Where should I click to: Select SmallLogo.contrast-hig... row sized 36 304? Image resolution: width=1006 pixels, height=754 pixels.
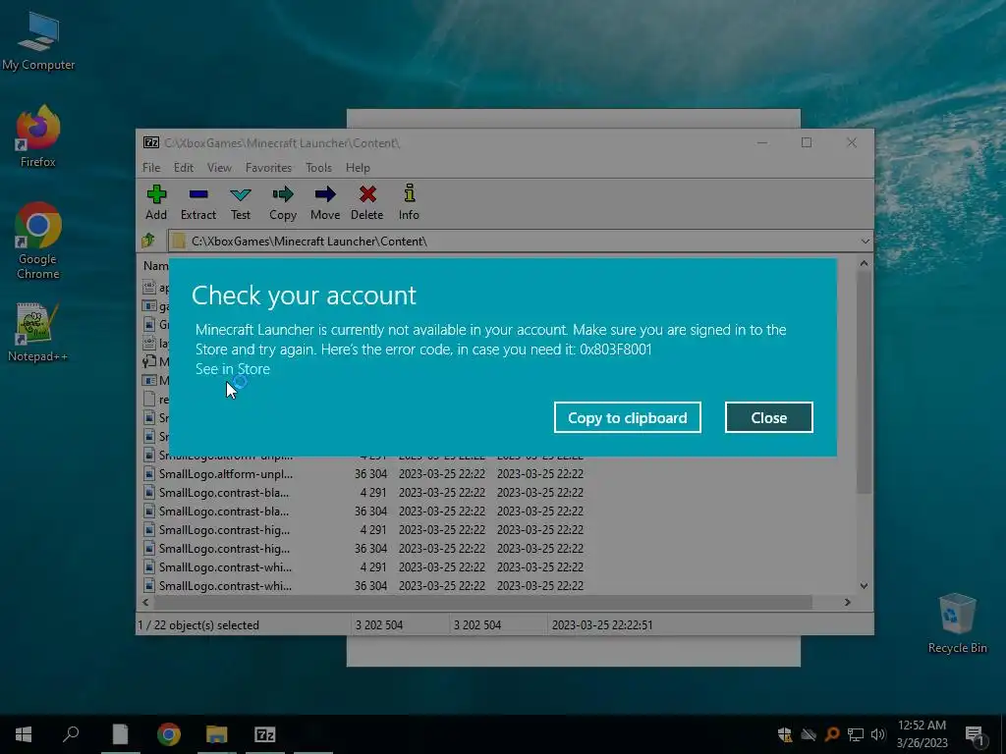coord(363,548)
